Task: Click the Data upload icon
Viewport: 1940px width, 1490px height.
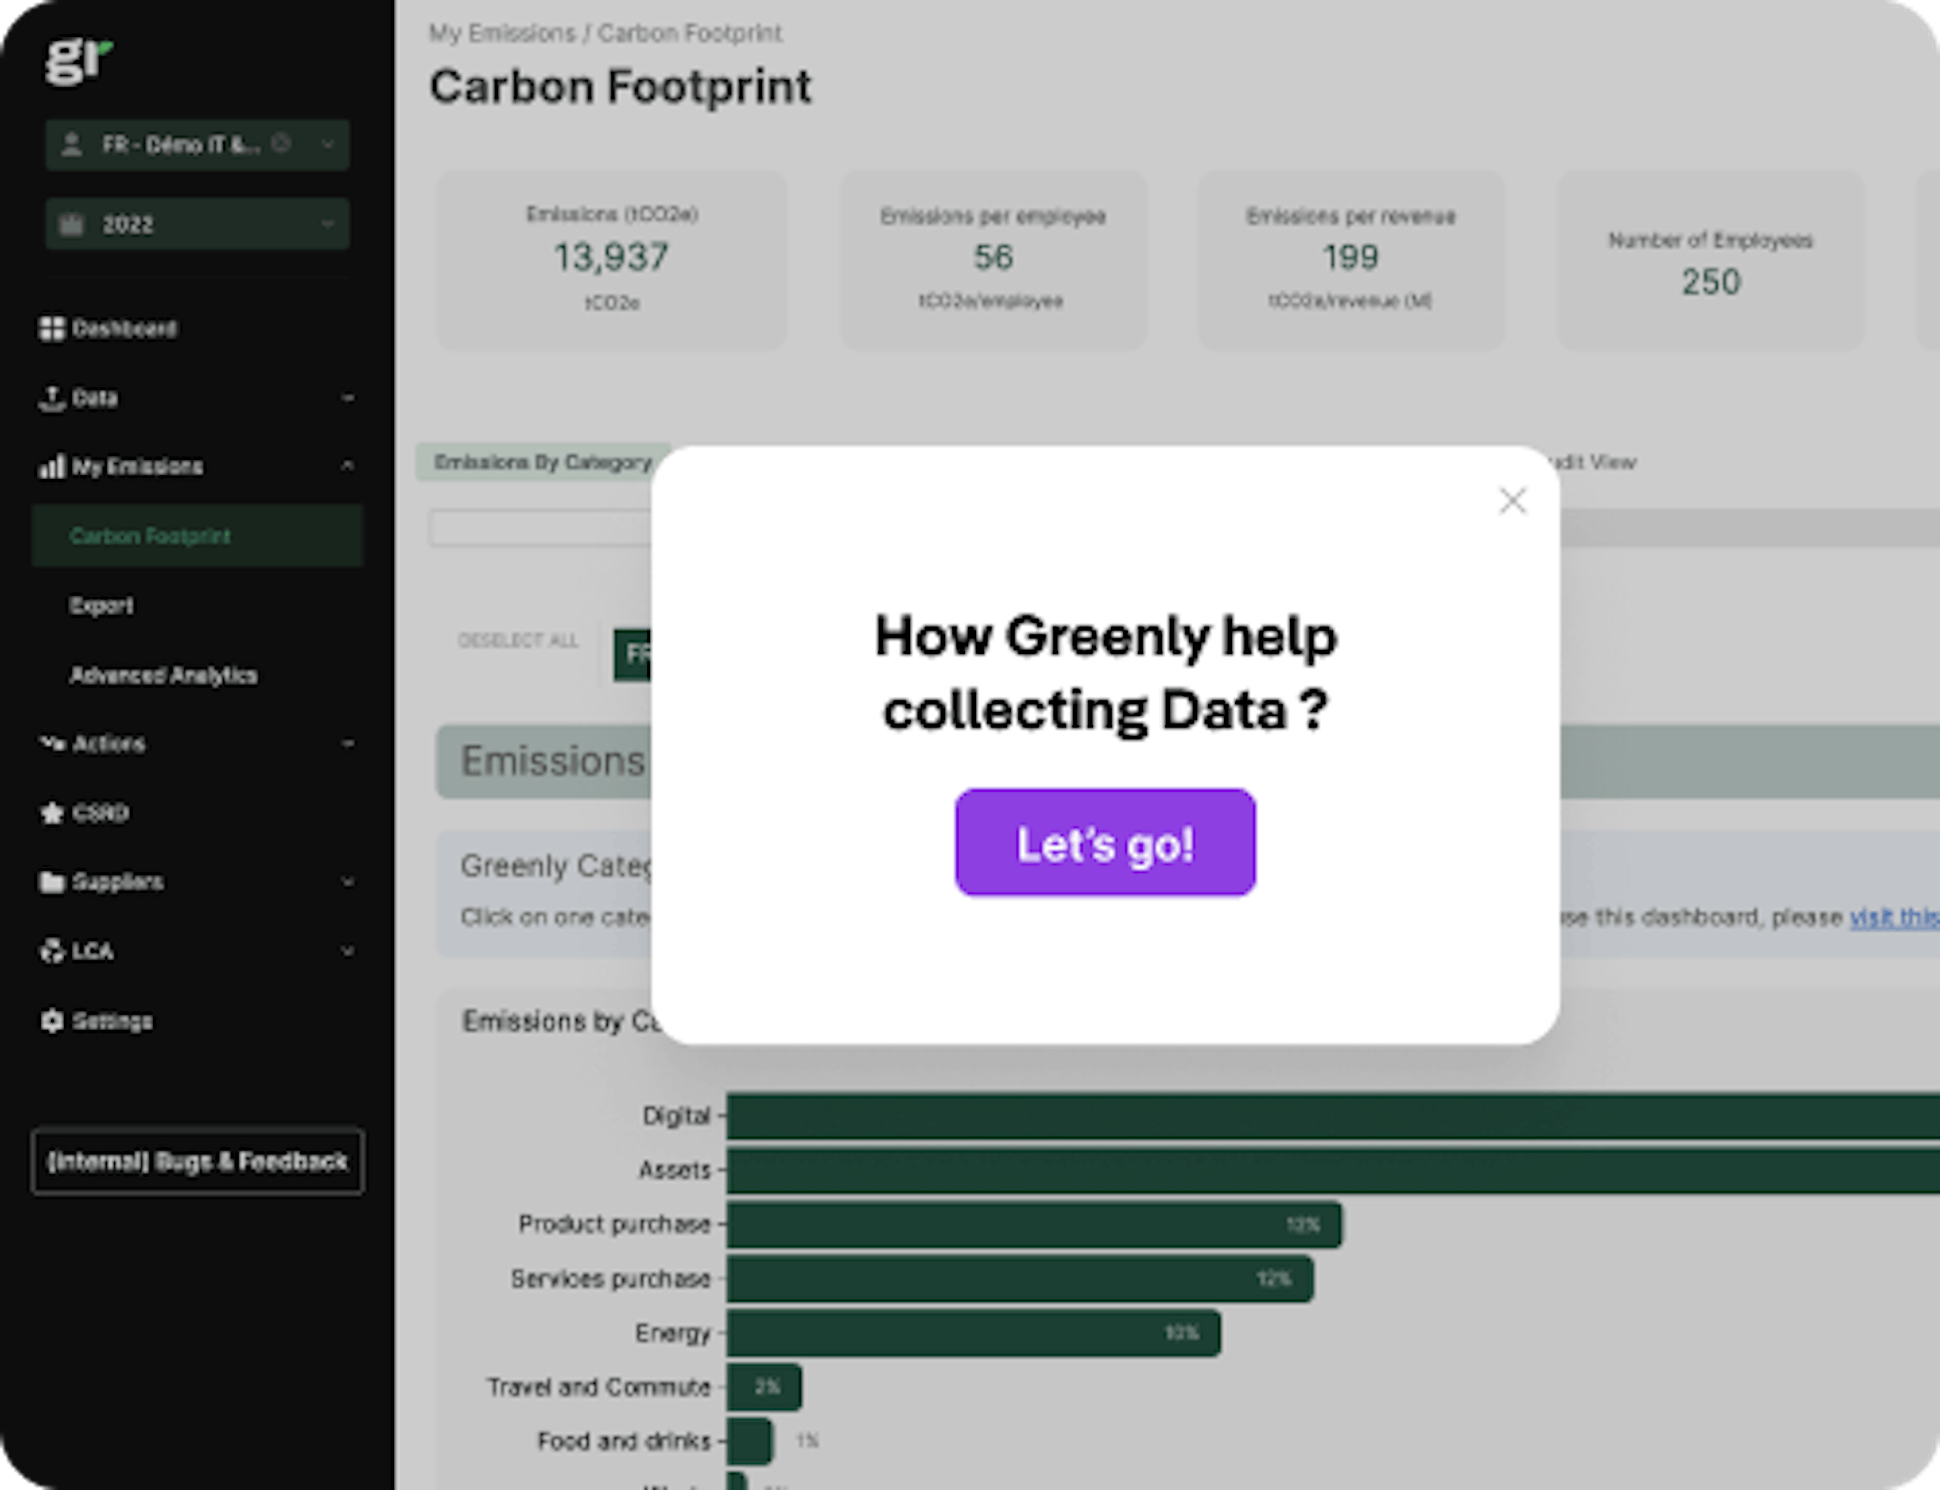Action: [x=52, y=398]
